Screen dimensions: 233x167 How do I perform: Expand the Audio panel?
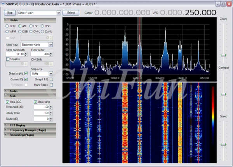[x=6, y=91]
